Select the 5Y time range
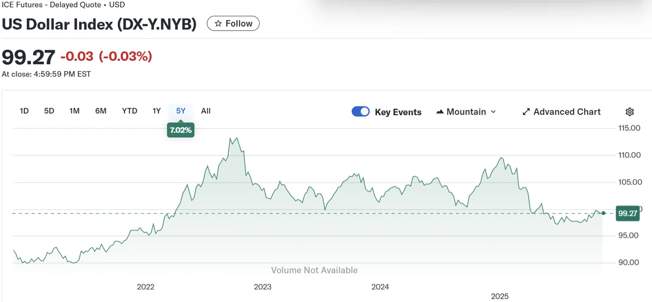Screen dimensions: 652x302 click(x=181, y=111)
